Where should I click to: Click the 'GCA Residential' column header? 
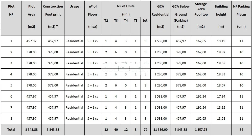[x=161, y=11]
